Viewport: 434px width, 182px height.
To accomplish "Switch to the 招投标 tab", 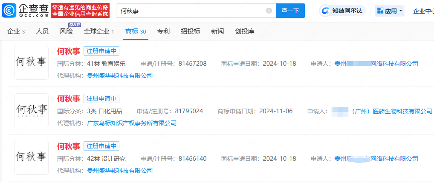I will (191, 31).
